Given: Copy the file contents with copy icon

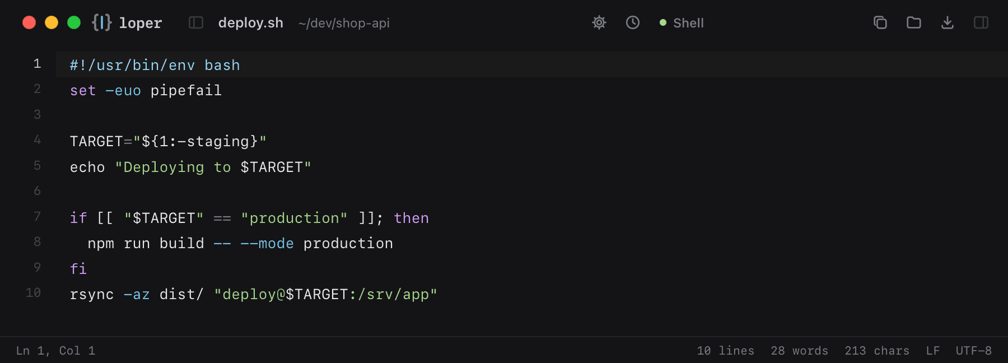Looking at the screenshot, I should pyautogui.click(x=880, y=22).
